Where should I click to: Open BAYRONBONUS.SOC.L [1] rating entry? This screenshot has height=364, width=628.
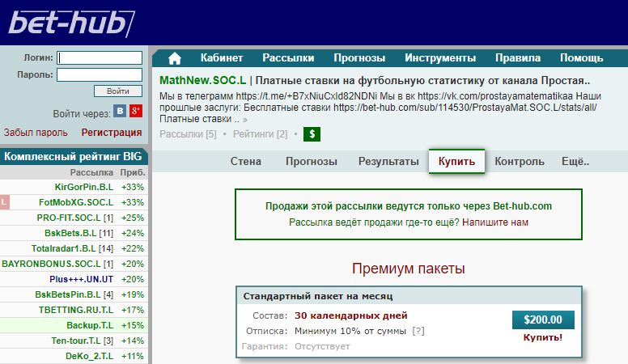point(57,264)
